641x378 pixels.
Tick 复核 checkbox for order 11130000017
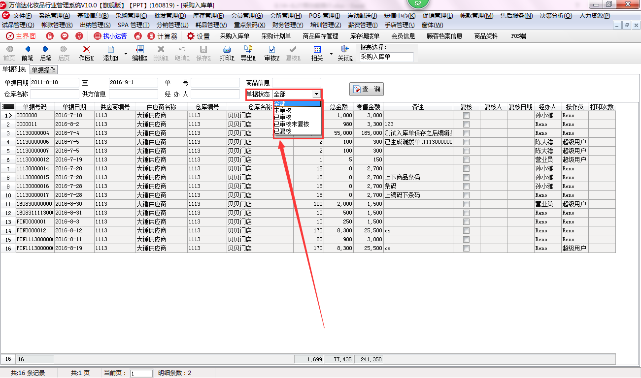click(x=466, y=195)
